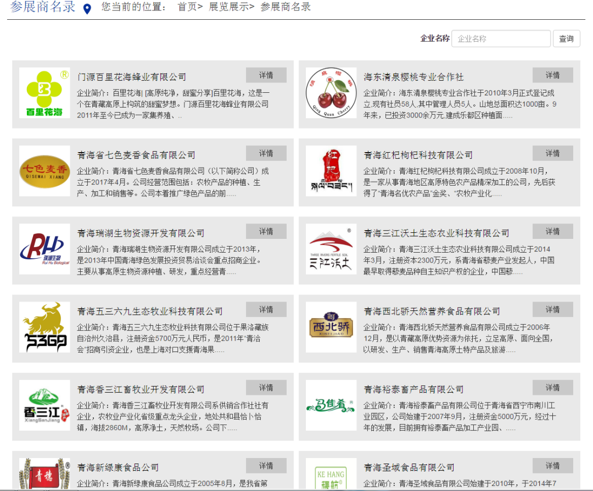Viewport: 593px width, 491px height.
Task: Click the title 青海西北骄天然营养食品有限公司
Action: pos(432,311)
